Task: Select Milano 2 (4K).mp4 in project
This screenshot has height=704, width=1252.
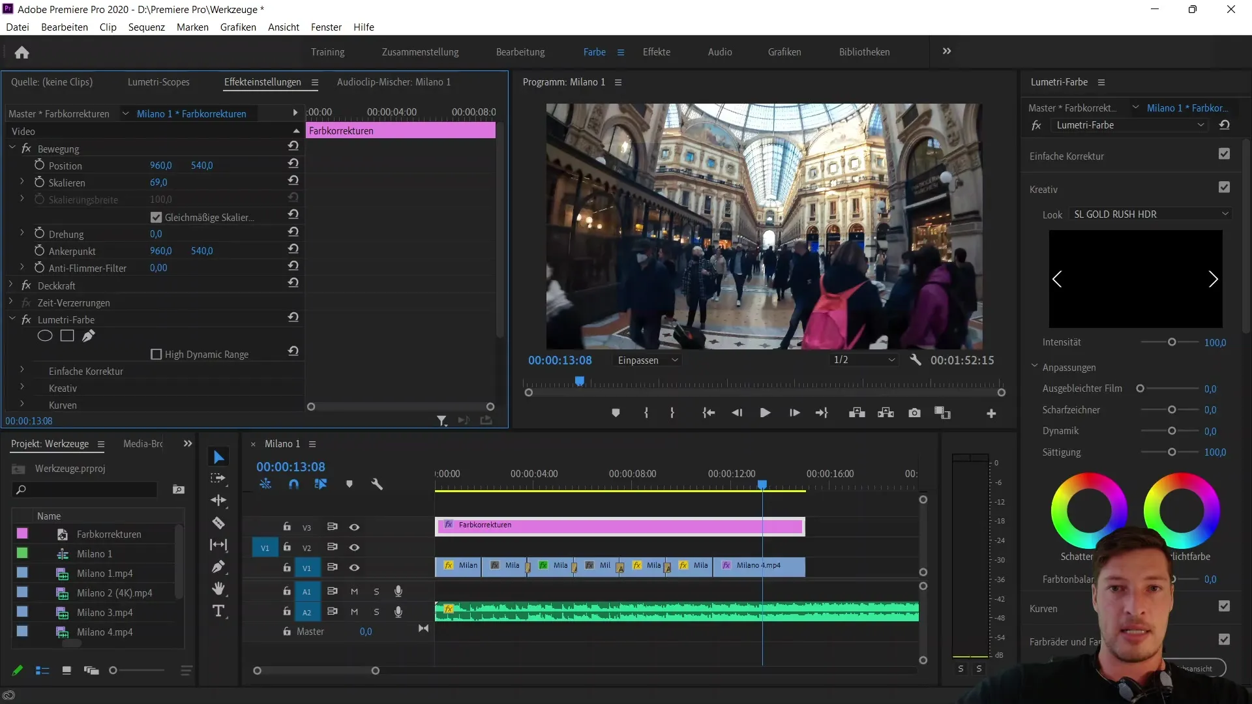Action: [114, 593]
